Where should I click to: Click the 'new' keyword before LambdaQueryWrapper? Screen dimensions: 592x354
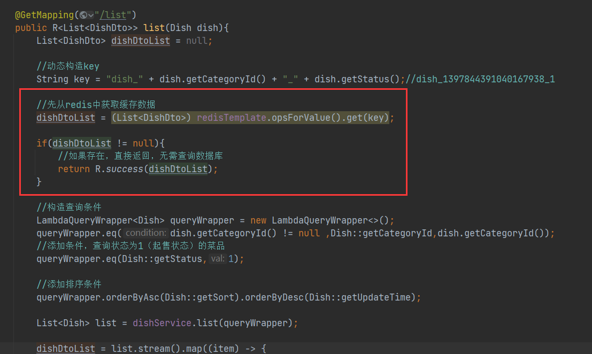pyautogui.click(x=258, y=220)
